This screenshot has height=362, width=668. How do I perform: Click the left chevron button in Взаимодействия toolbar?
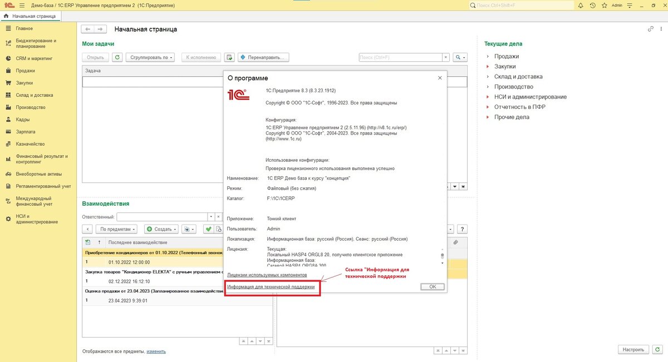point(87,229)
